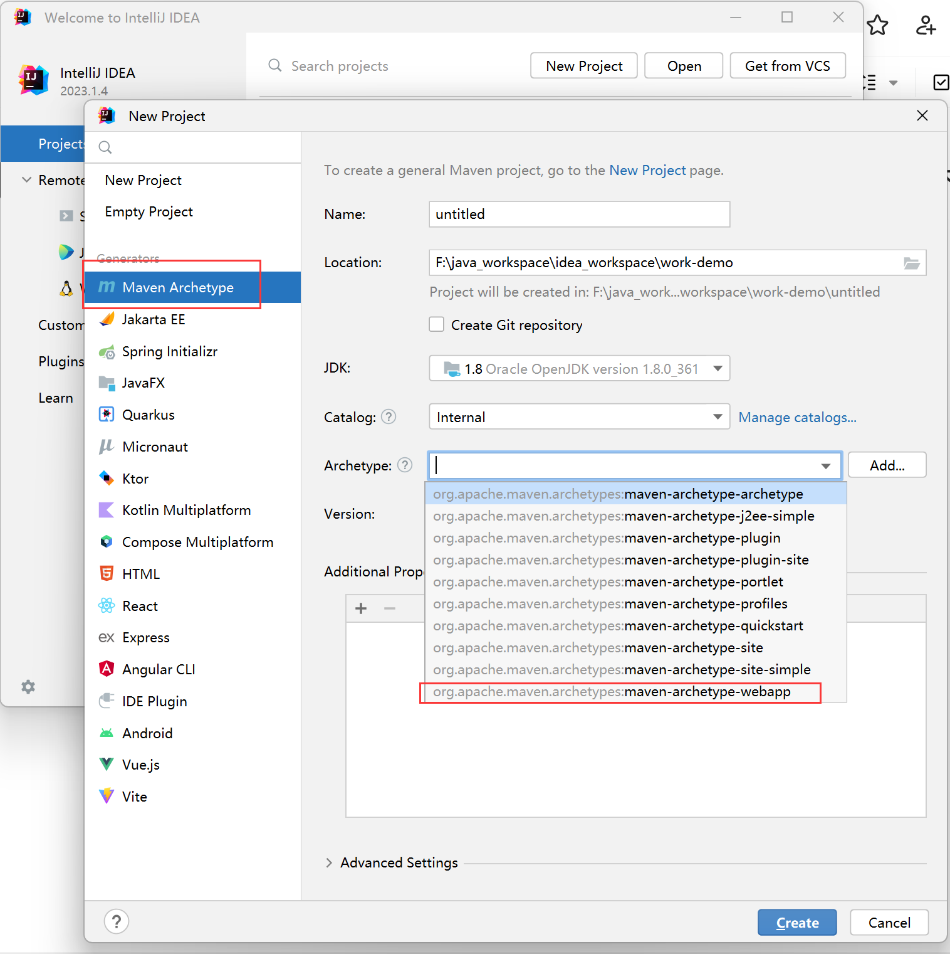
Task: Select the Maven Archetype generator icon
Action: (x=107, y=287)
